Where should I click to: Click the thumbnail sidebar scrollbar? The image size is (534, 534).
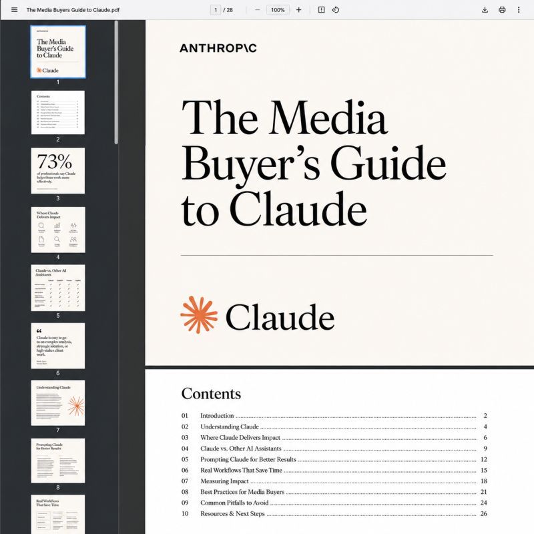(116, 82)
